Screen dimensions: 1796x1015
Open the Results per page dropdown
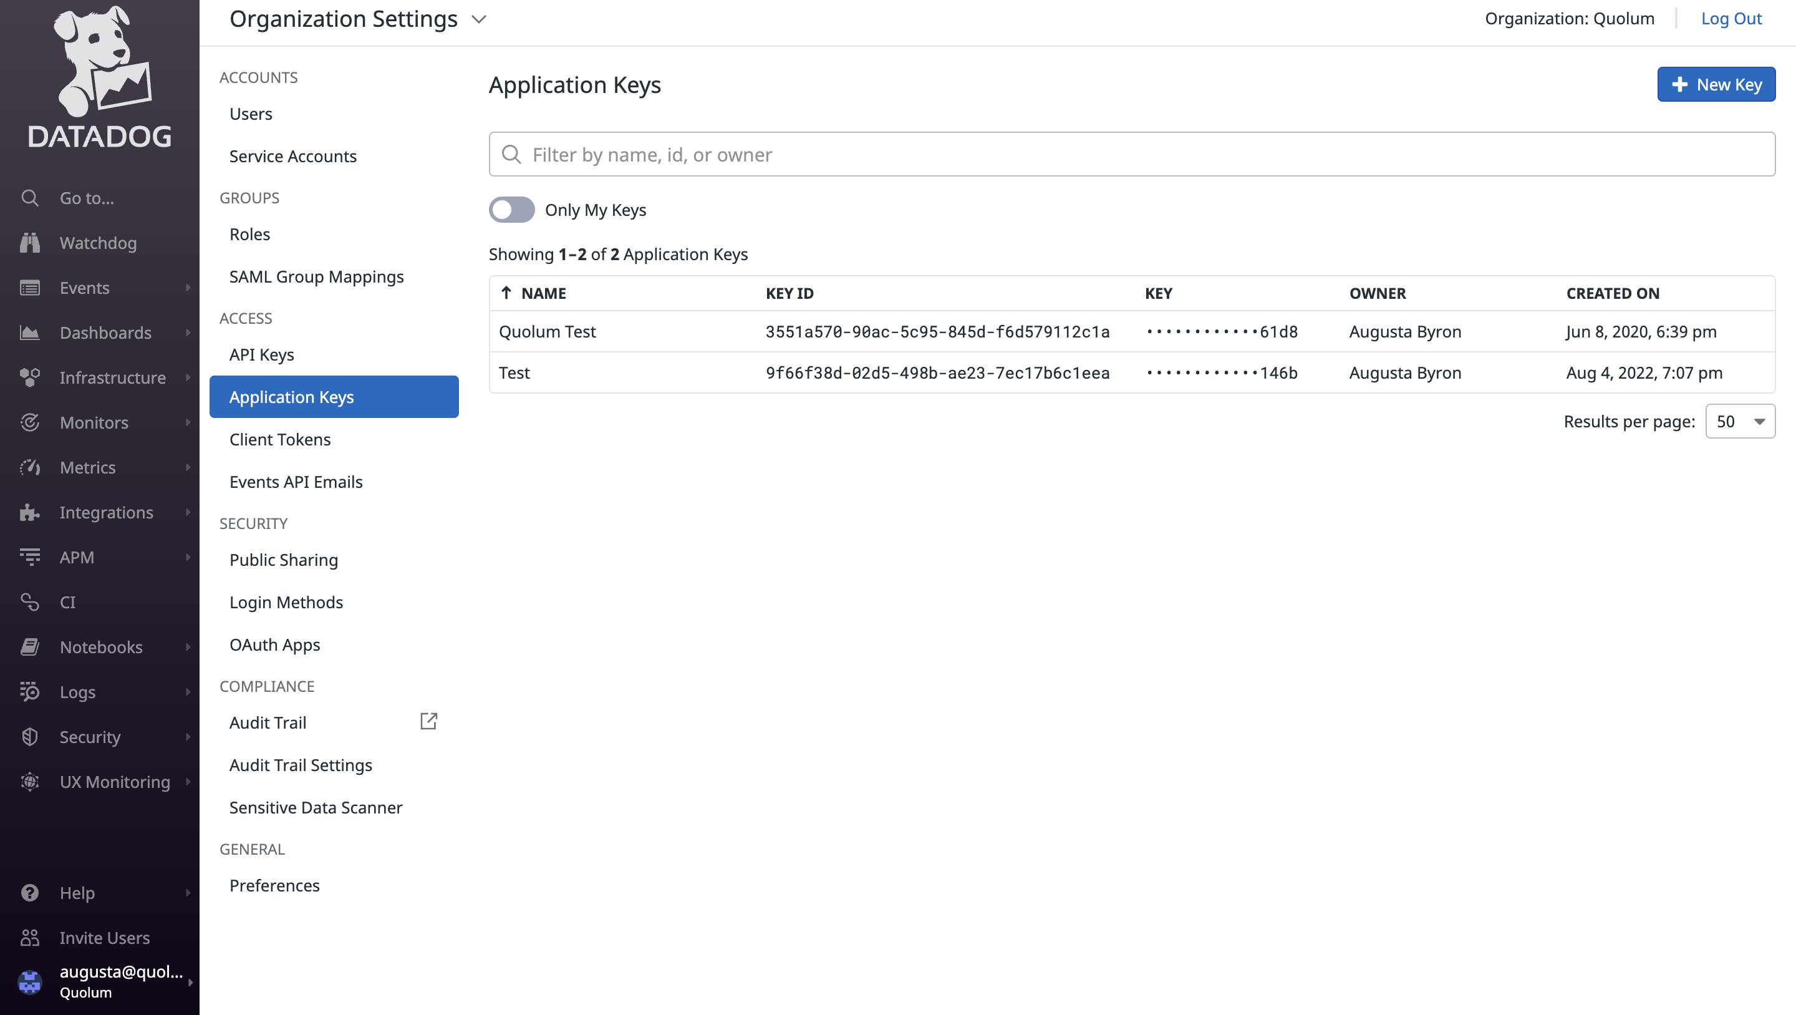pyautogui.click(x=1739, y=421)
